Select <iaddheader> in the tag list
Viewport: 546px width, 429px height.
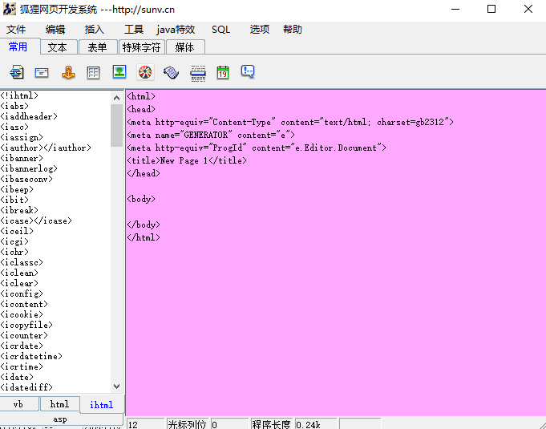point(29,116)
